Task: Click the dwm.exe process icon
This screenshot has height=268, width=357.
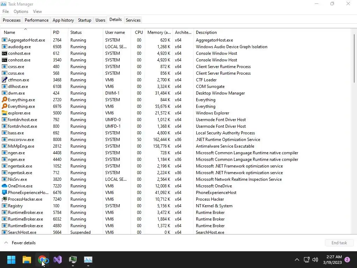Action: click(4, 93)
